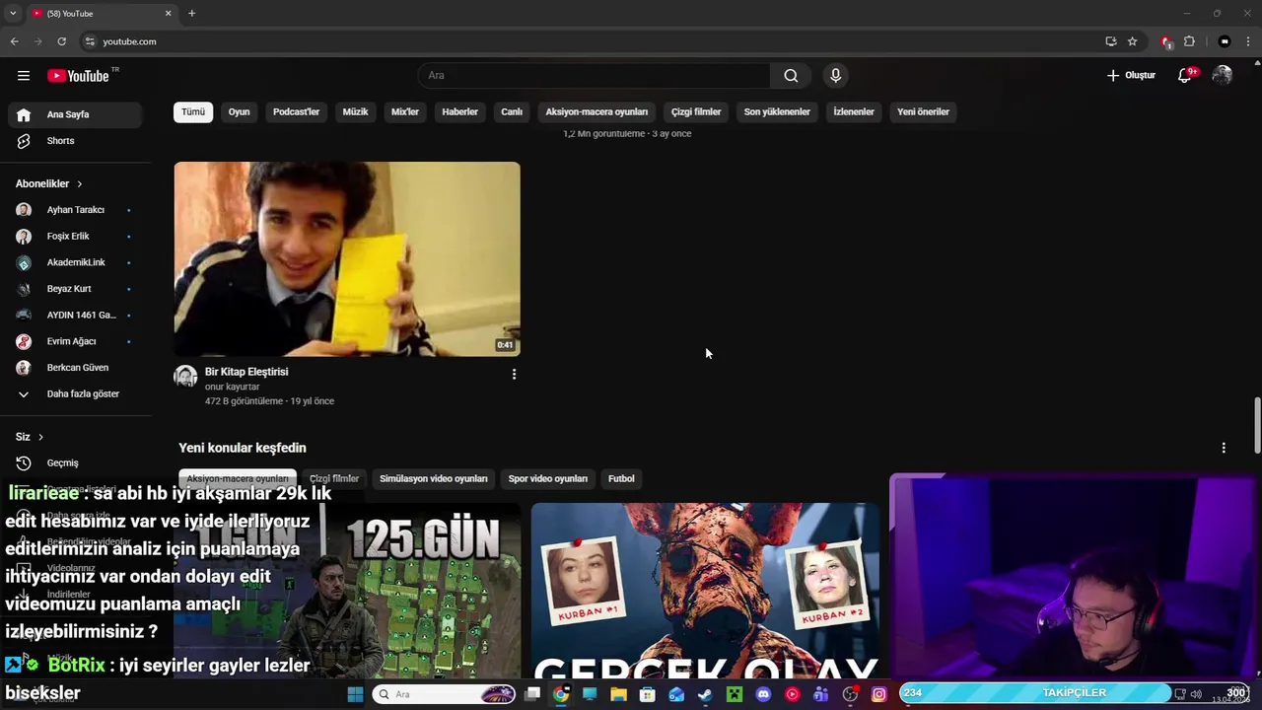
Task: Open onur kayurtar channel avatar
Action: click(185, 377)
